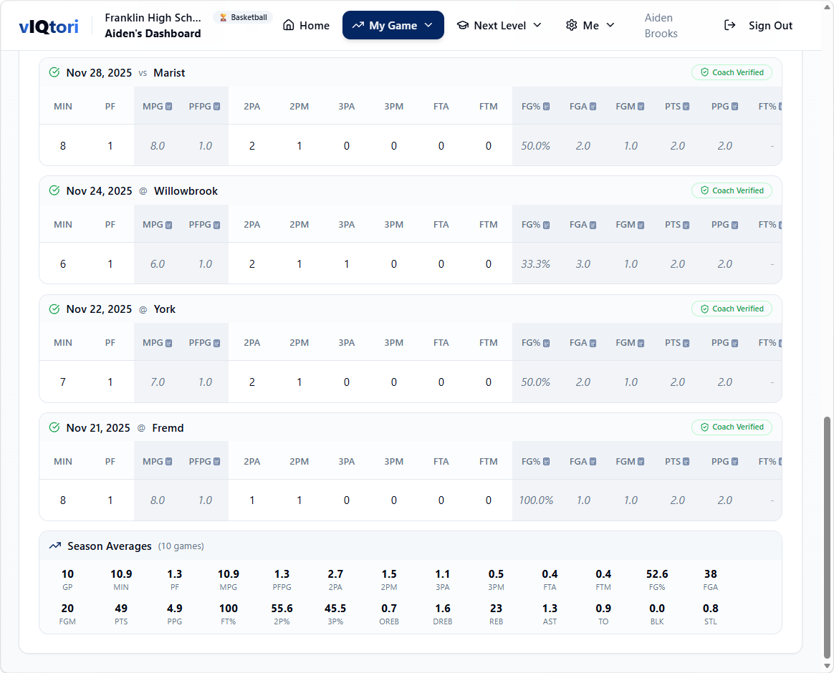This screenshot has height=673, width=834.
Task: Click the 45.5 3P% season value
Action: [x=335, y=608]
